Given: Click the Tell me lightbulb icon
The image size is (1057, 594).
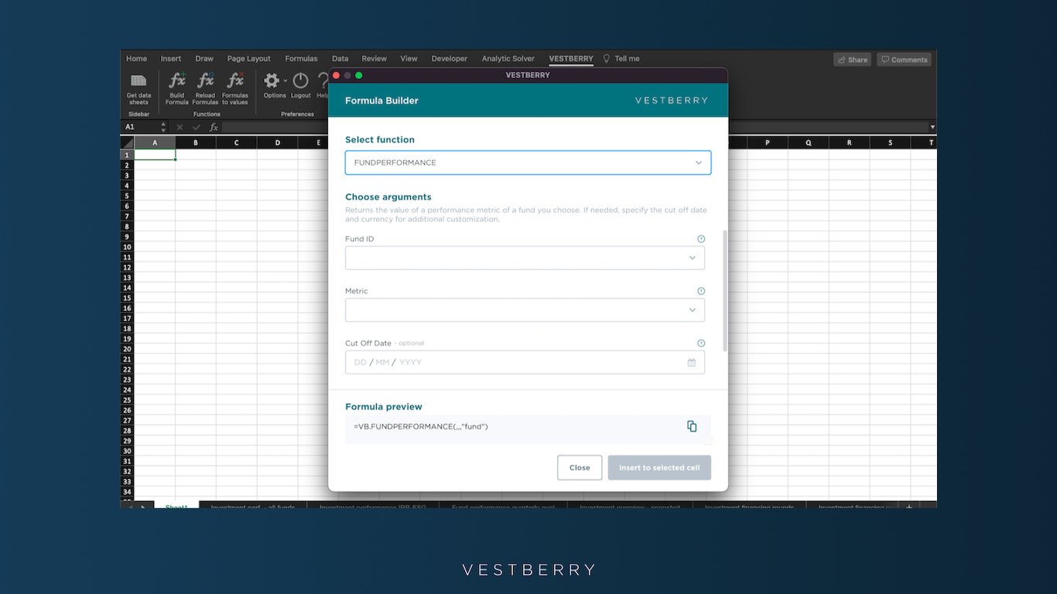Looking at the screenshot, I should click(x=607, y=59).
